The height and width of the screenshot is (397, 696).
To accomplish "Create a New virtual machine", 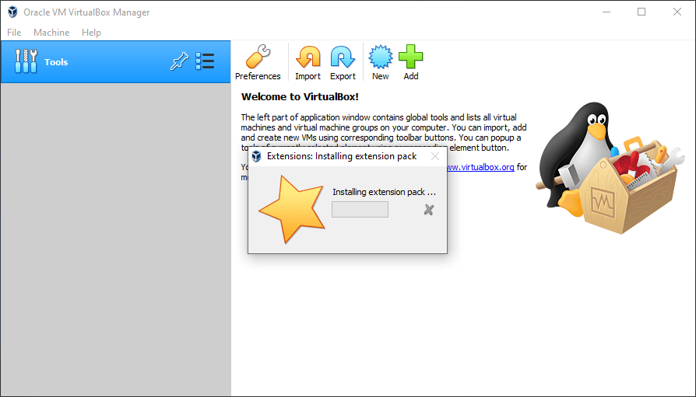I will 381,62.
